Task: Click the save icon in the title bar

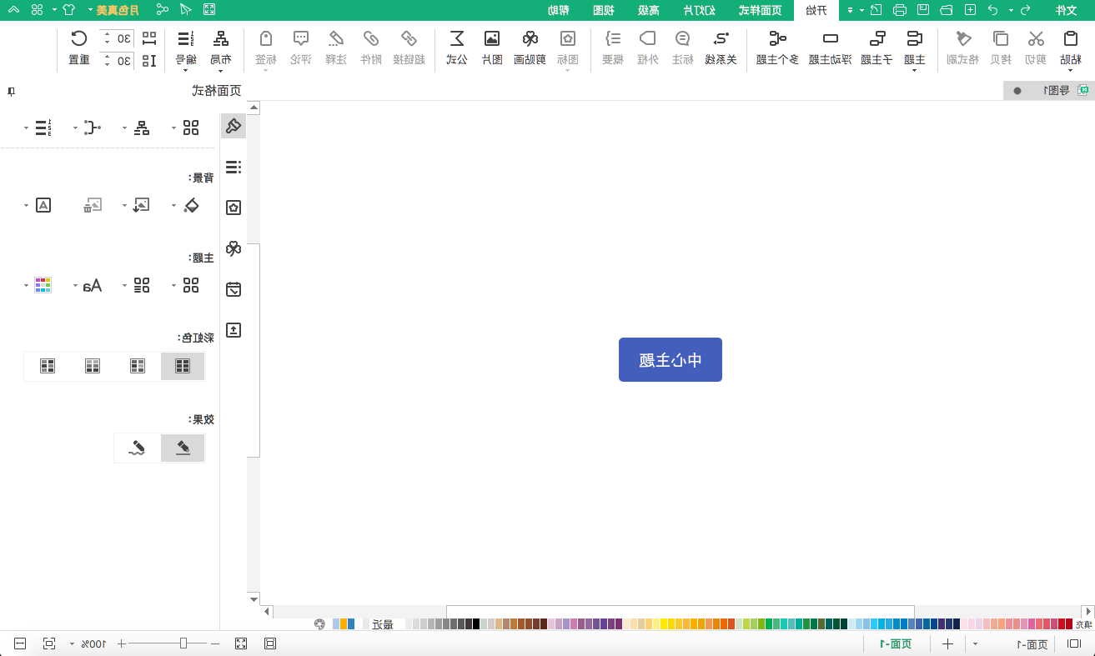Action: point(923,10)
